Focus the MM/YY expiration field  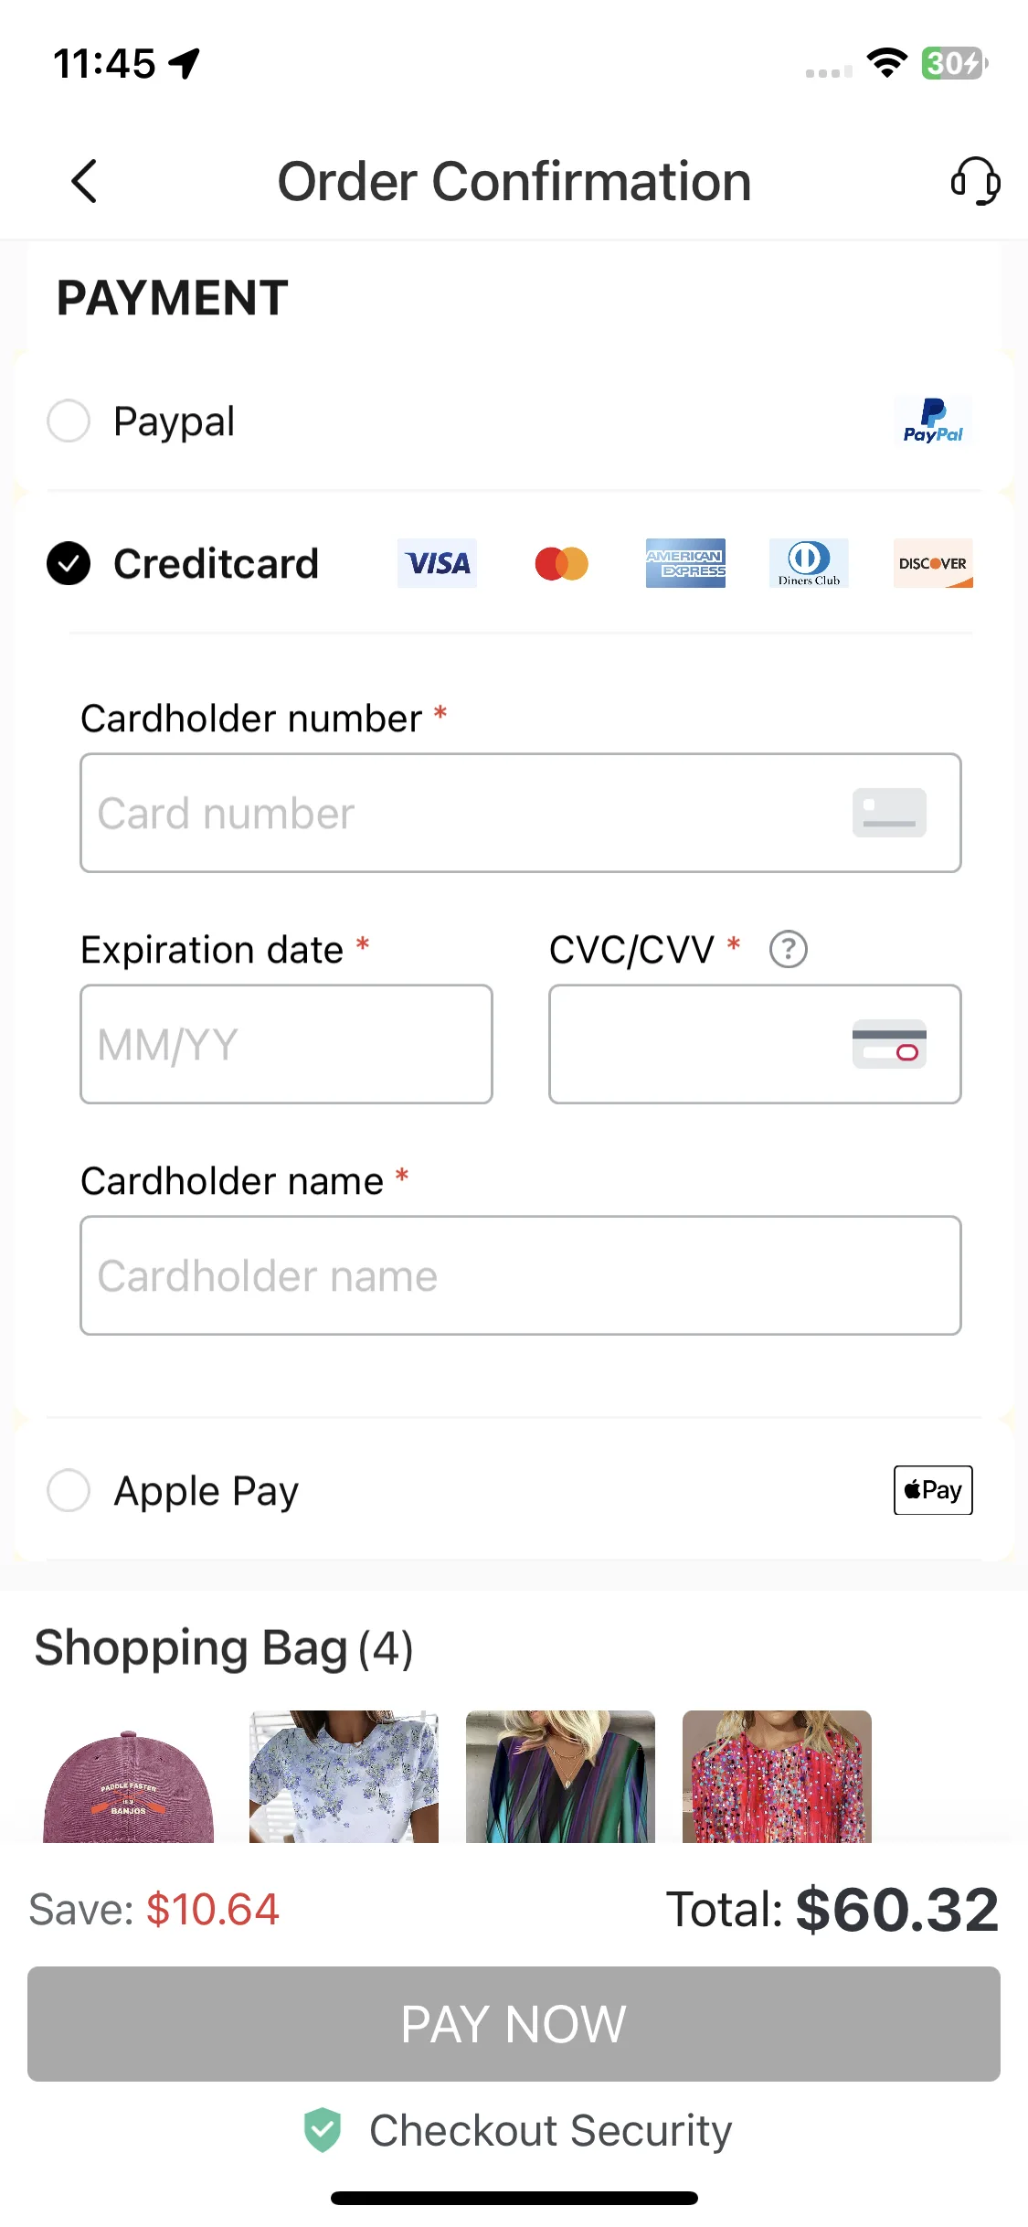point(286,1044)
